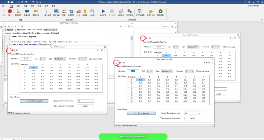264x140 pixels.
Task: Select the 工具箱列表 tab in editor
Action: [9, 30]
